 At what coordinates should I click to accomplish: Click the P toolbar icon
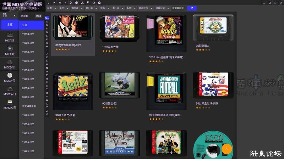pyautogui.click(x=54, y=3)
